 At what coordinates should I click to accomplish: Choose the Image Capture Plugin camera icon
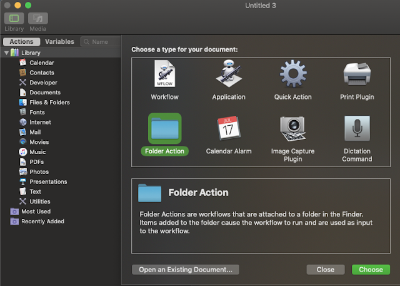[x=292, y=129]
